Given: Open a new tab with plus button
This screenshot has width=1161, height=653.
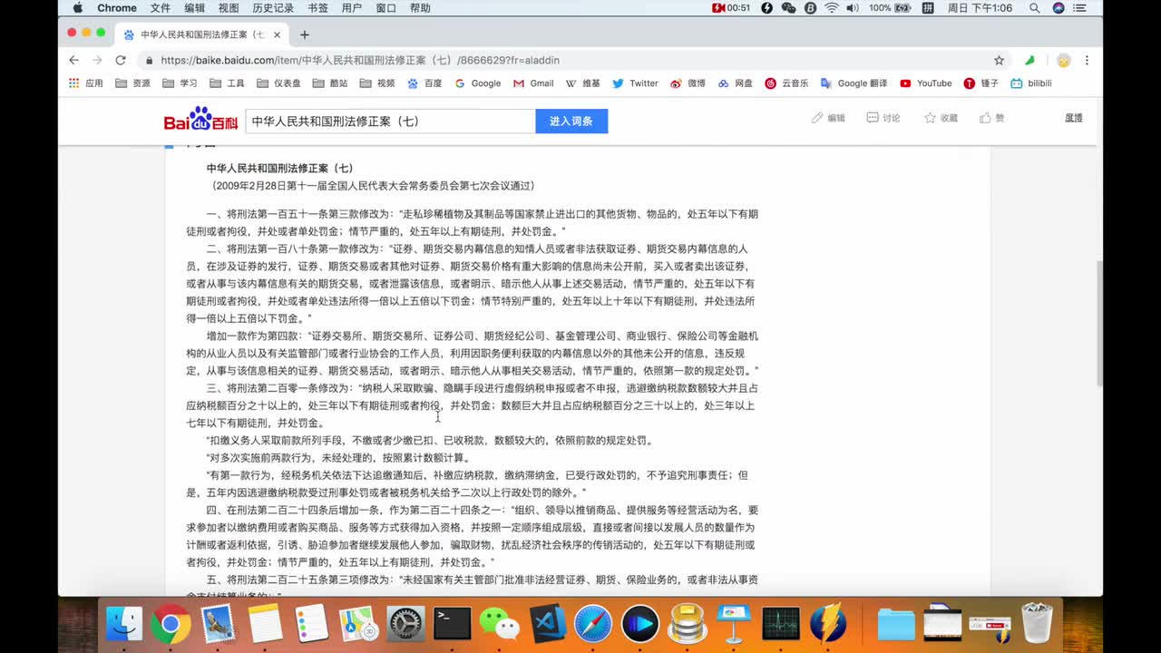Looking at the screenshot, I should point(305,34).
